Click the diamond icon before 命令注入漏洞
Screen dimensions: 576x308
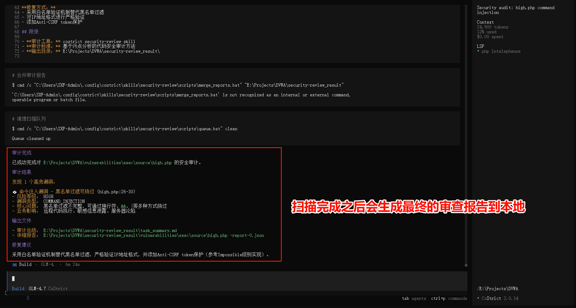point(15,192)
